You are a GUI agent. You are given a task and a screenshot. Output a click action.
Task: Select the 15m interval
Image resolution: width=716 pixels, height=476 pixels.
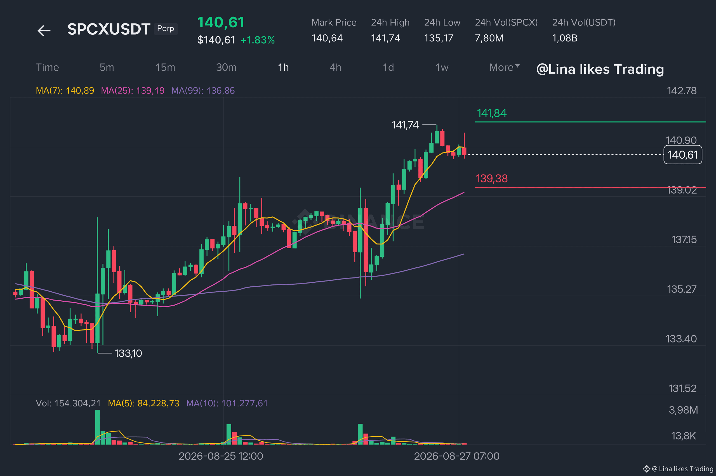(x=165, y=67)
